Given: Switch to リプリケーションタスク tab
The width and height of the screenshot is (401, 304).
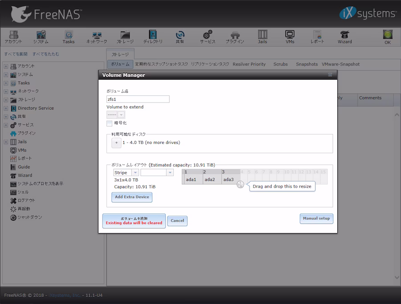Looking at the screenshot, I should click(210, 64).
